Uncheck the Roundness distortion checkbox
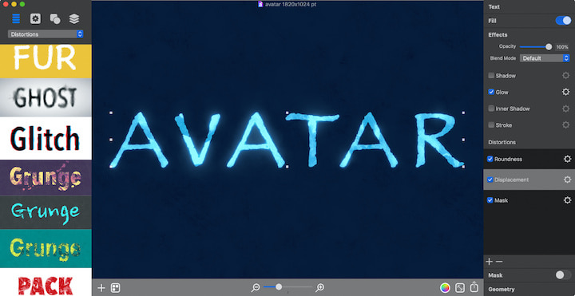This screenshot has height=296, width=575. 490,159
